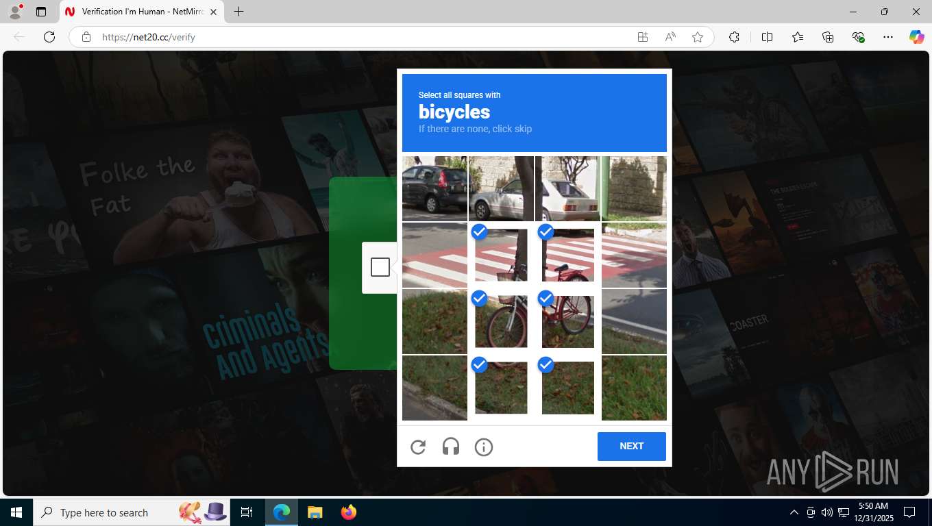Select bottom-right grass tile

634,388
